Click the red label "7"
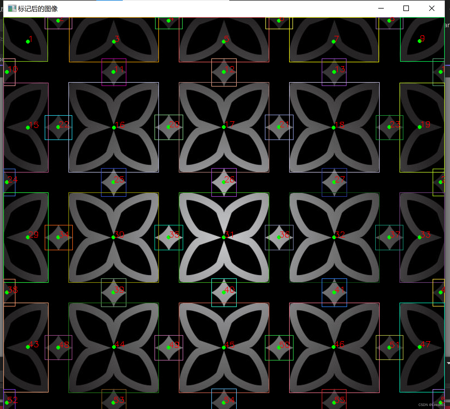 [x=337, y=39]
